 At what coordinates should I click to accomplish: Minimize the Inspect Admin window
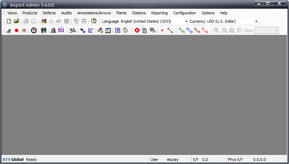[259, 3]
